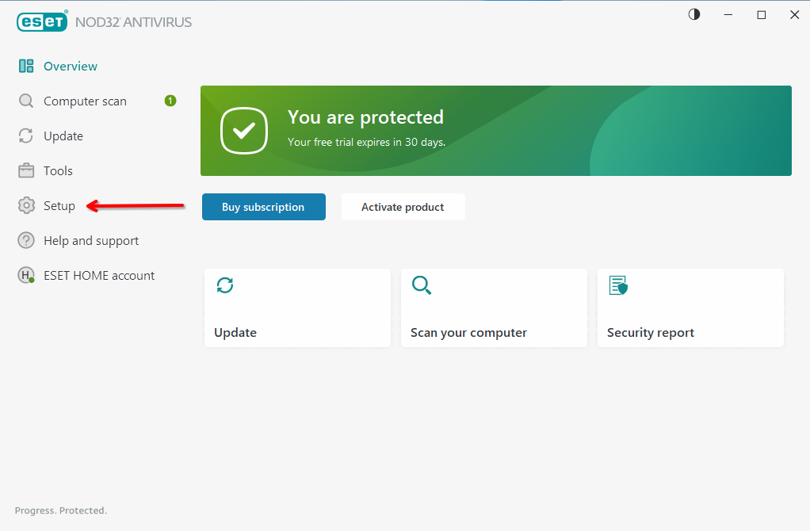Maximize the ESET window
810x531 pixels.
click(x=762, y=15)
